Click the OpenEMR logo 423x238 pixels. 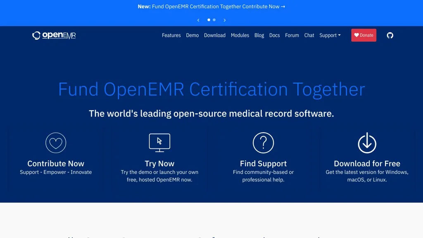[x=54, y=36]
